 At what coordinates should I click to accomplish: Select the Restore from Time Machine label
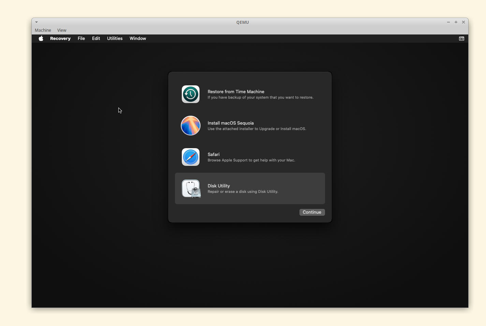tap(236, 91)
